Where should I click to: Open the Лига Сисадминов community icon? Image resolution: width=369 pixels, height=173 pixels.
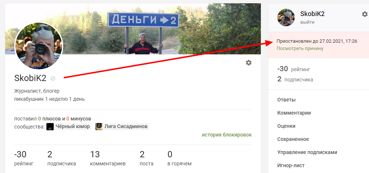pyautogui.click(x=99, y=126)
